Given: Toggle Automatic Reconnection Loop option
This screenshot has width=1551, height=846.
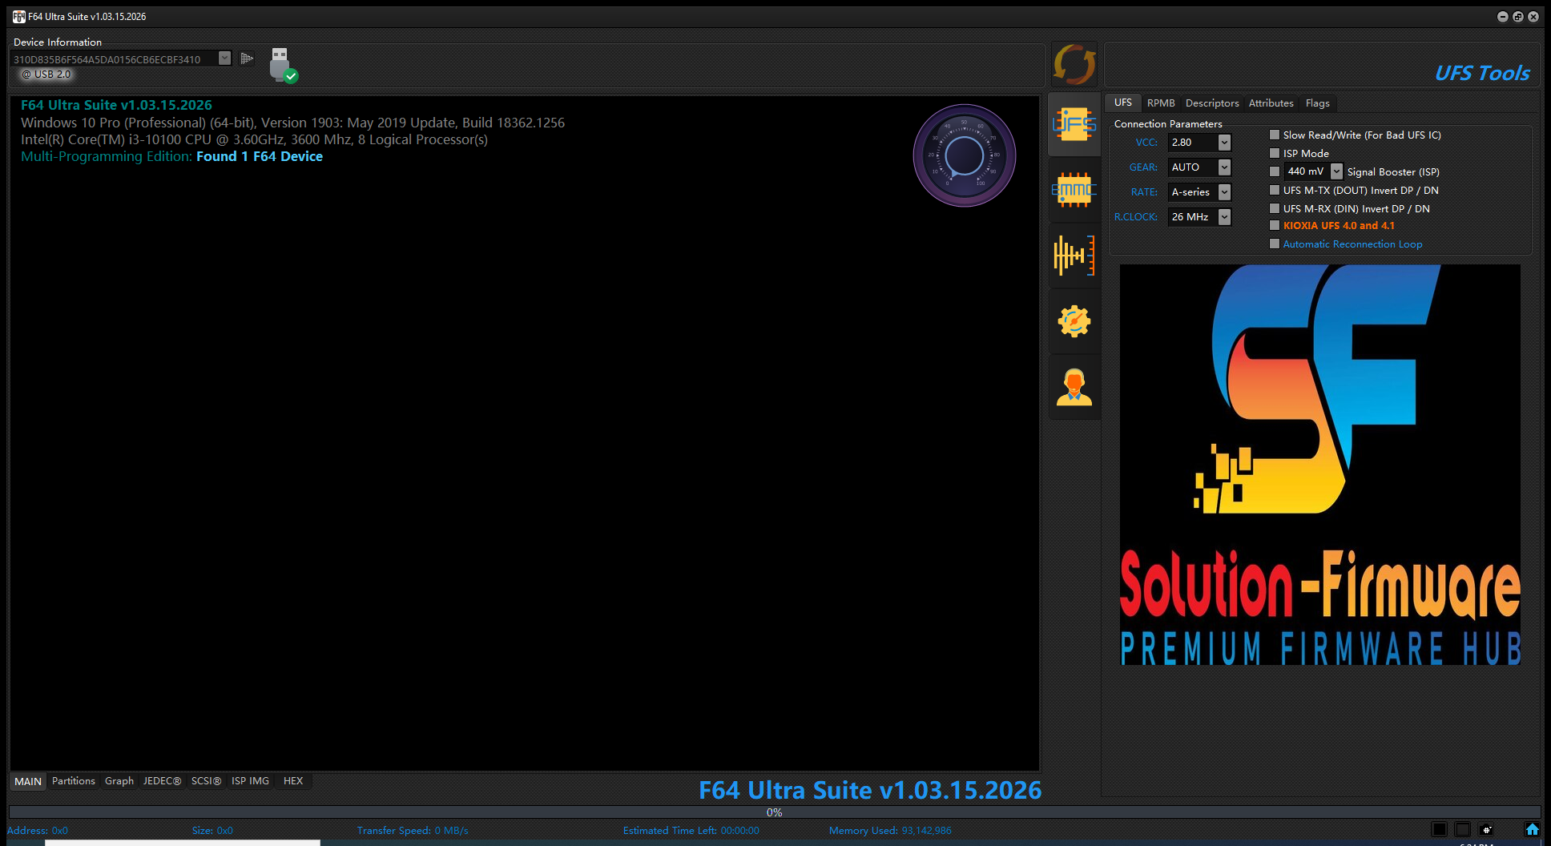Looking at the screenshot, I should click(1275, 244).
